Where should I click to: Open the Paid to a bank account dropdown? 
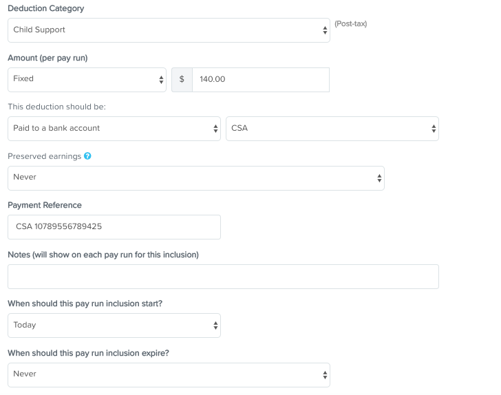click(x=114, y=129)
